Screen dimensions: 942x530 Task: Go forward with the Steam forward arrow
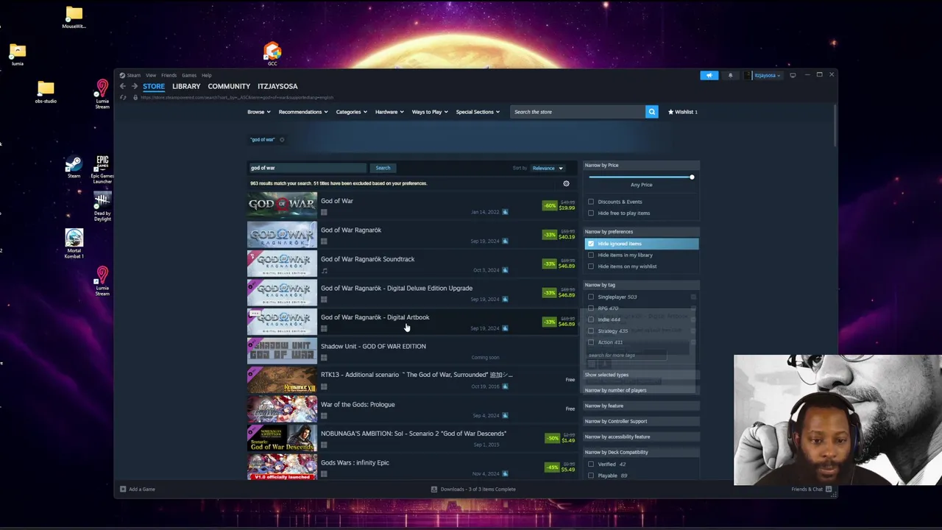tap(134, 86)
